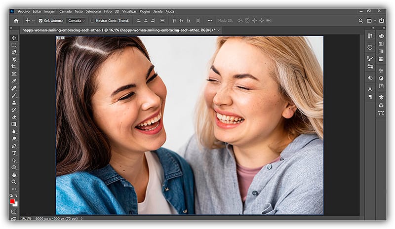Screen dimensions: 395x229
Task: Open the Channels panel icon
Action: (381, 105)
